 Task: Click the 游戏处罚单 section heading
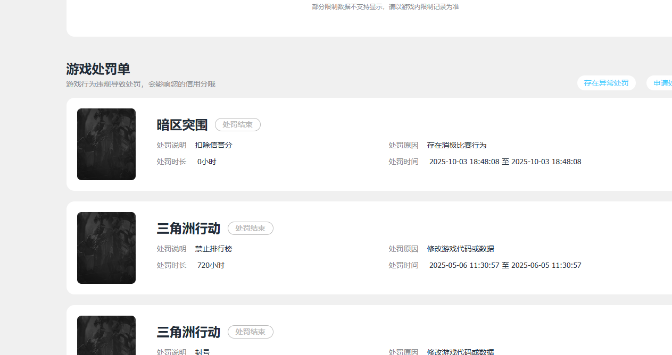(x=98, y=69)
